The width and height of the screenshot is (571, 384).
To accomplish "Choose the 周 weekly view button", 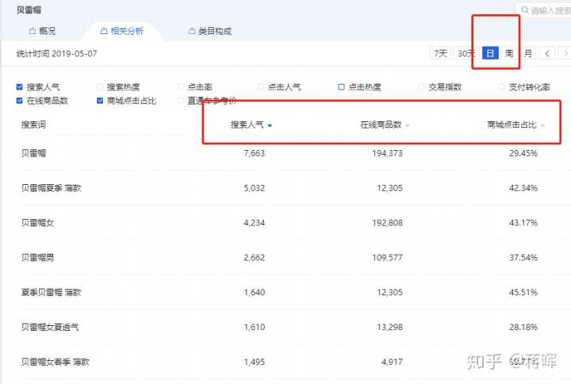I will (509, 53).
